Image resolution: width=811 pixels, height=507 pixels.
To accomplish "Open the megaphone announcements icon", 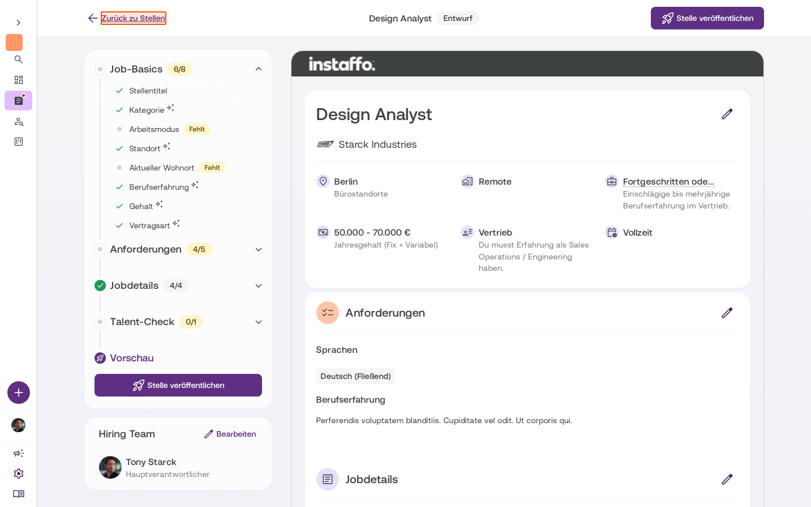I will (19, 453).
